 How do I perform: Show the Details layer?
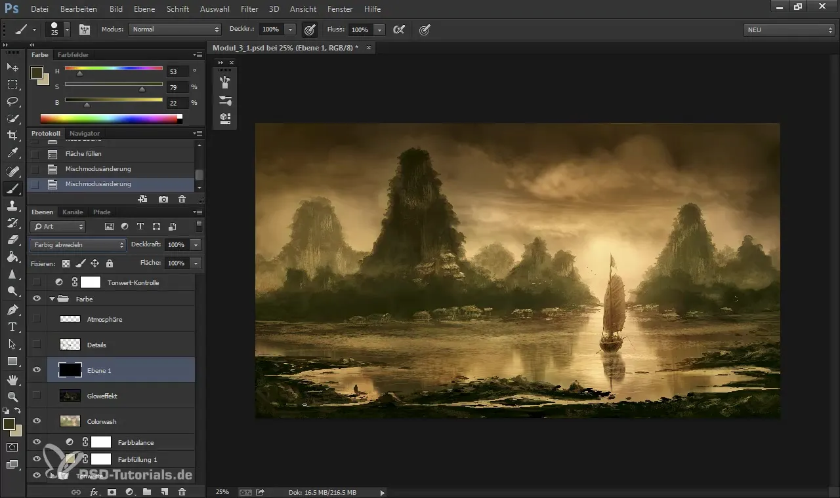click(x=37, y=345)
